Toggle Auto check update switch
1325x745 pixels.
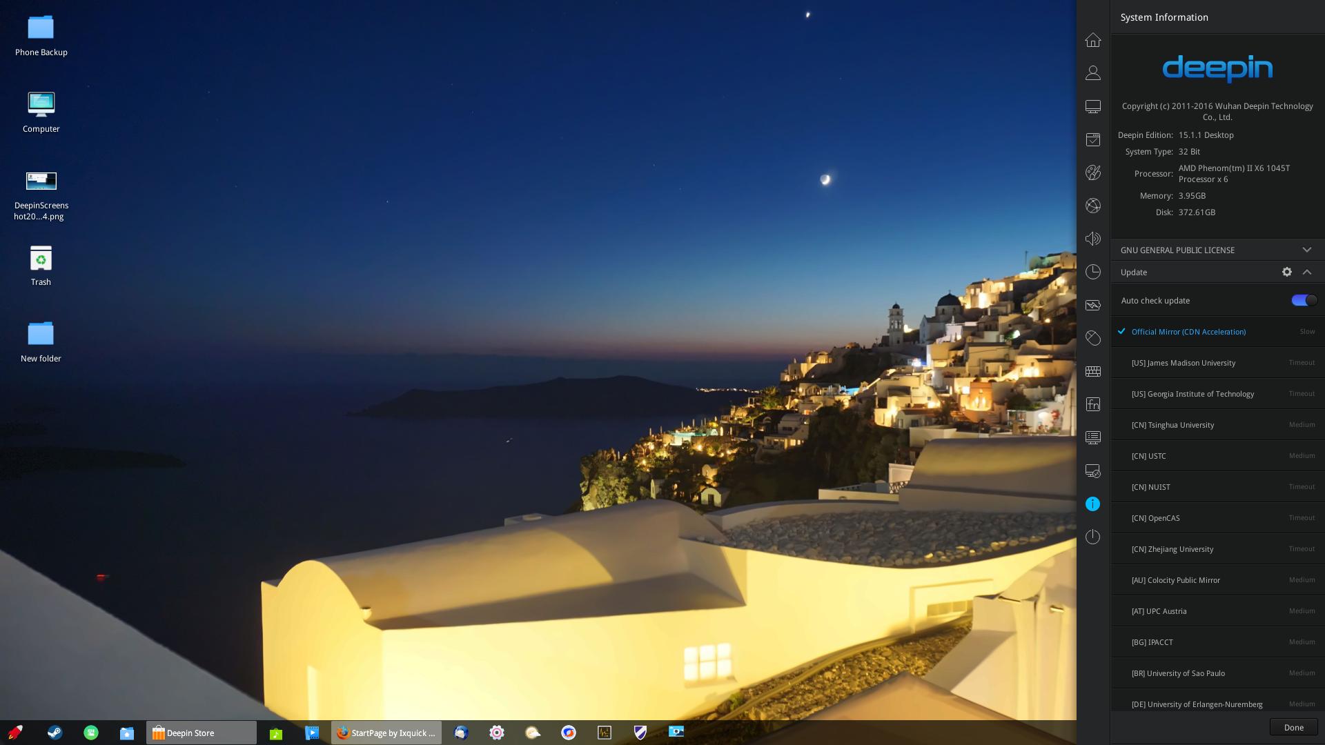[x=1304, y=300]
